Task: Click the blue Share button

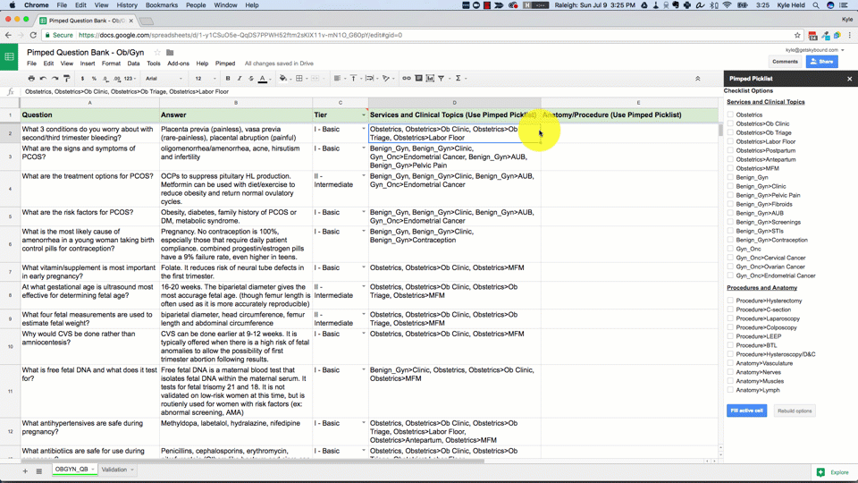Action: click(821, 62)
